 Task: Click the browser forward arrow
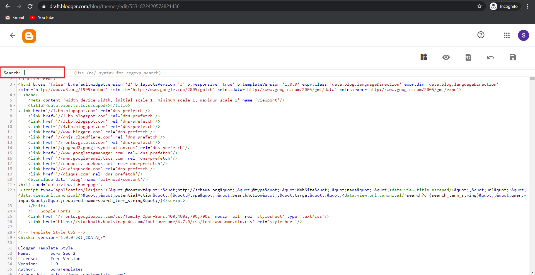[x=19, y=6]
